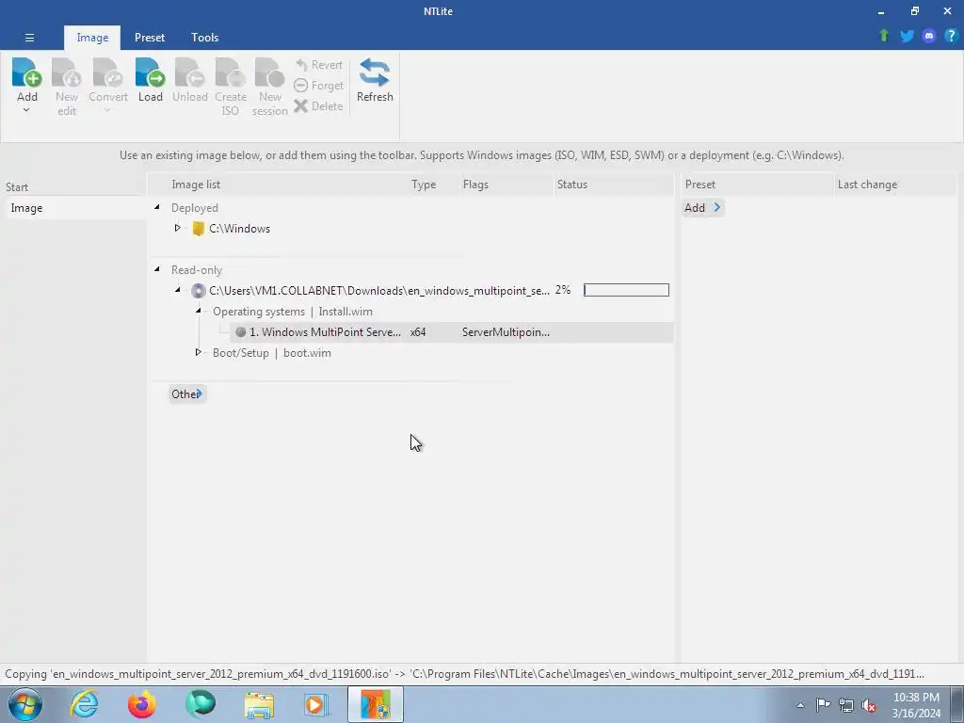Click the Flags column header
The height and width of the screenshot is (723, 964).
[475, 185]
